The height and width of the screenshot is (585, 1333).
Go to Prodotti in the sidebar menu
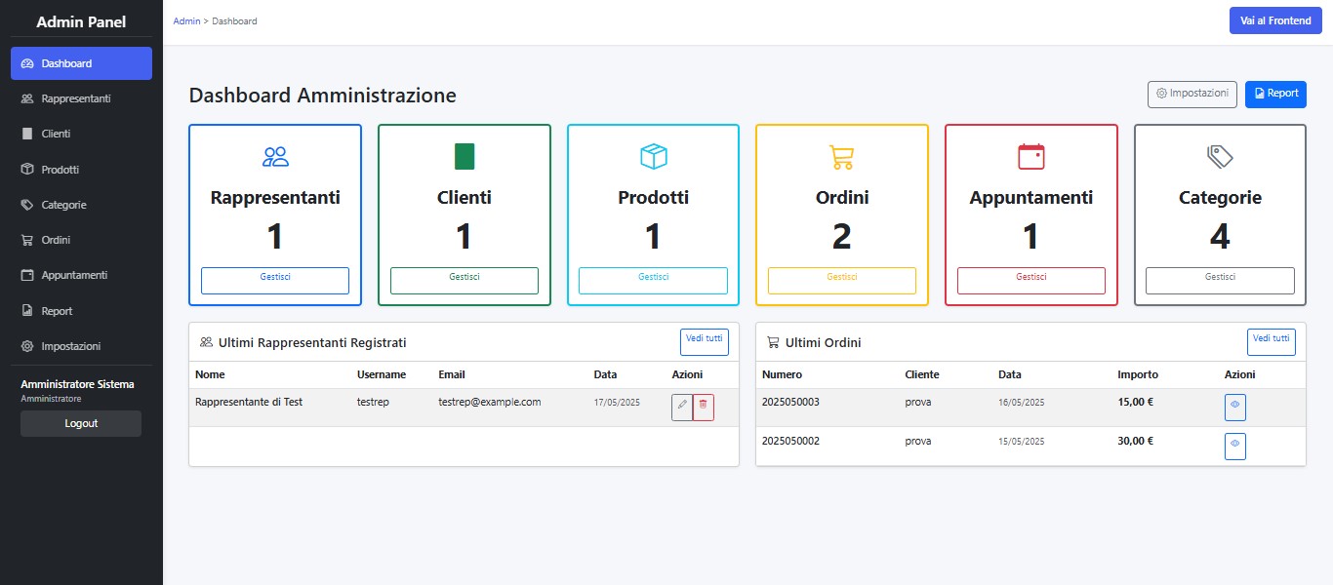click(x=61, y=170)
